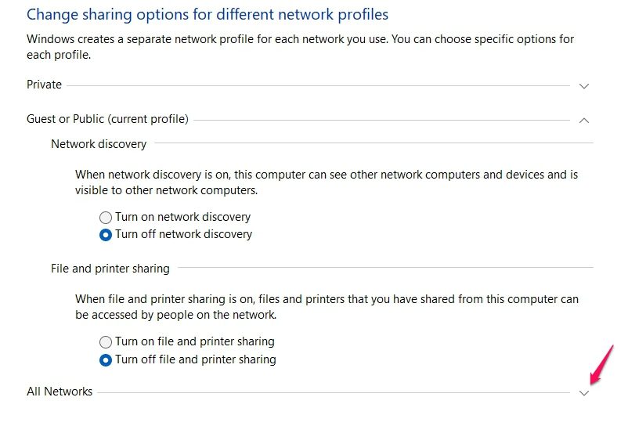Open the All Networks section heading

pos(60,392)
